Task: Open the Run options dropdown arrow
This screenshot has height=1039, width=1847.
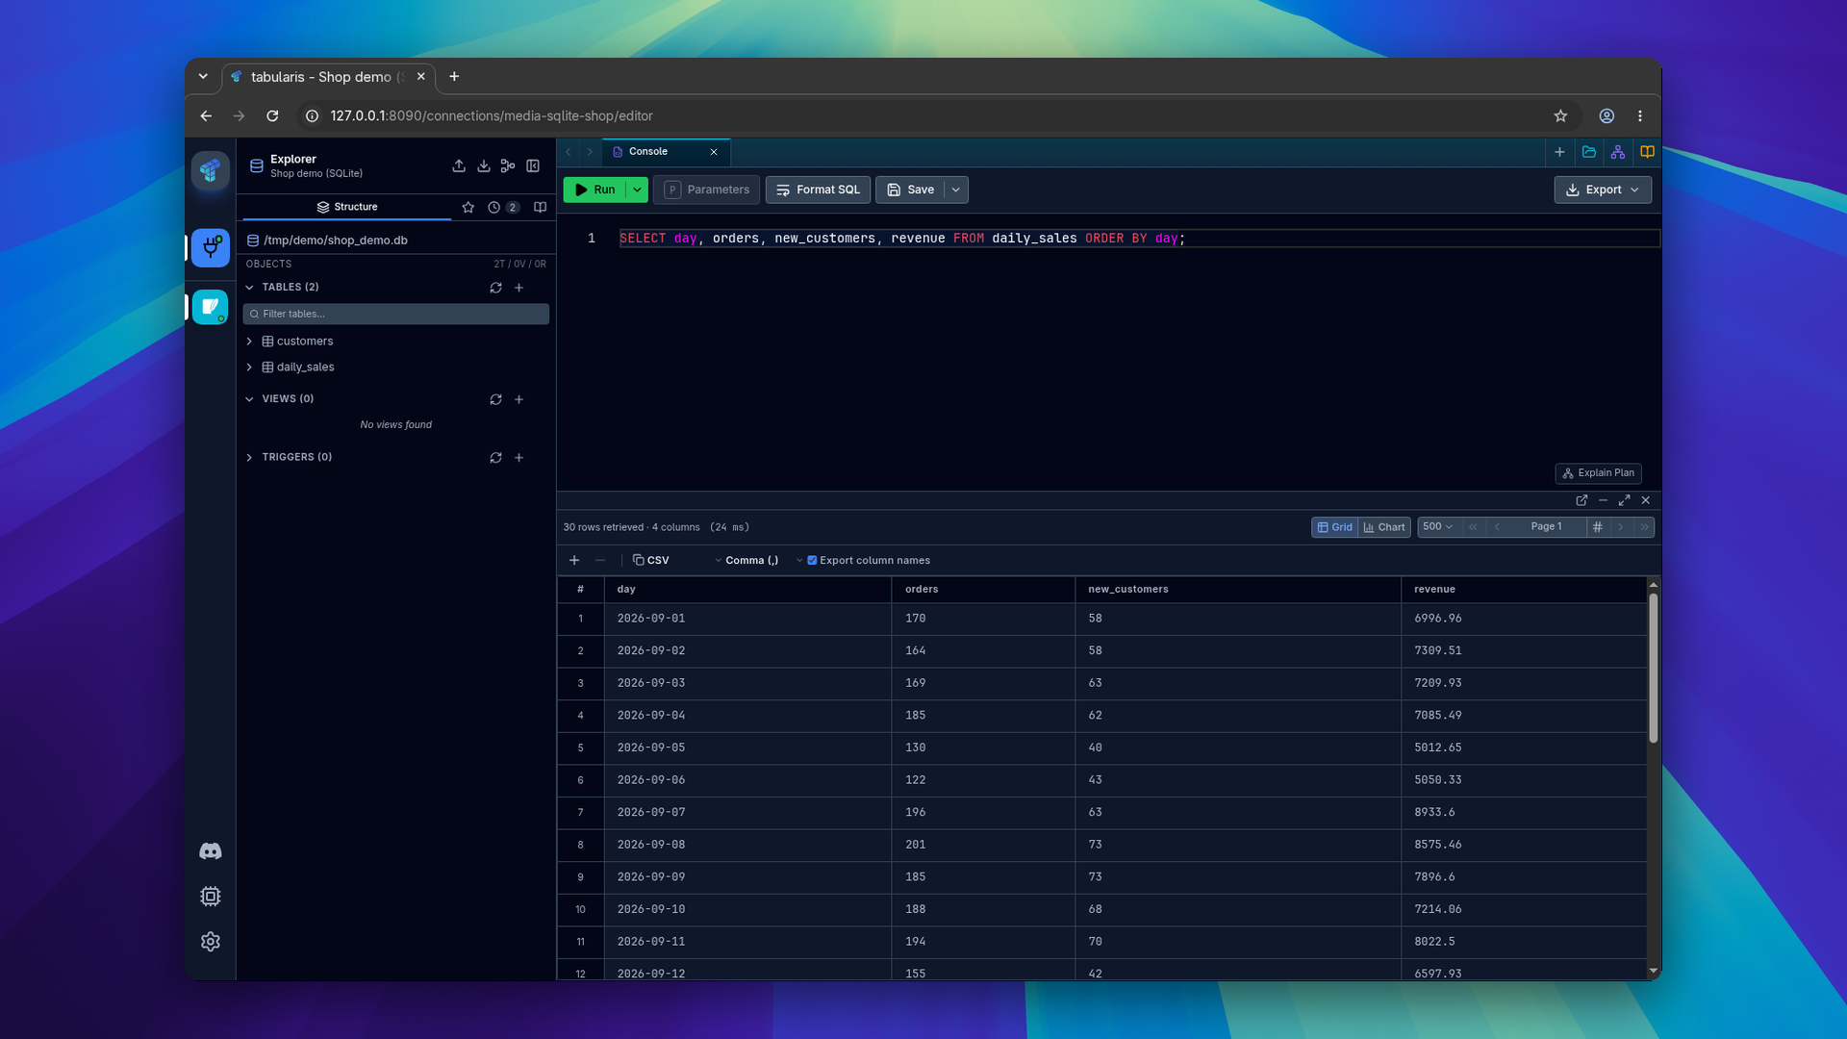Action: tap(637, 190)
